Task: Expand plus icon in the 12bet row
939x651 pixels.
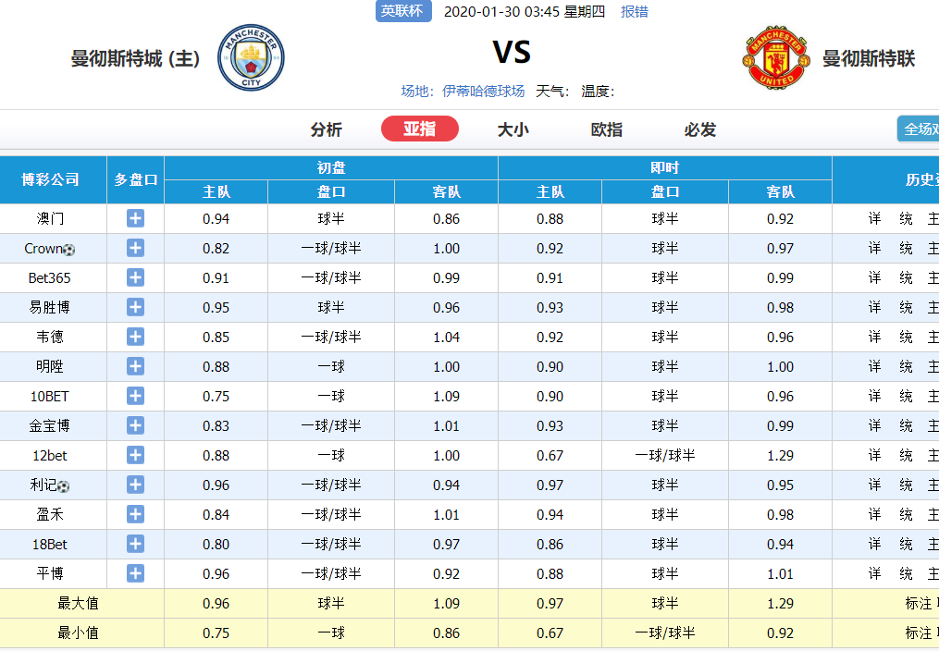Action: point(135,455)
